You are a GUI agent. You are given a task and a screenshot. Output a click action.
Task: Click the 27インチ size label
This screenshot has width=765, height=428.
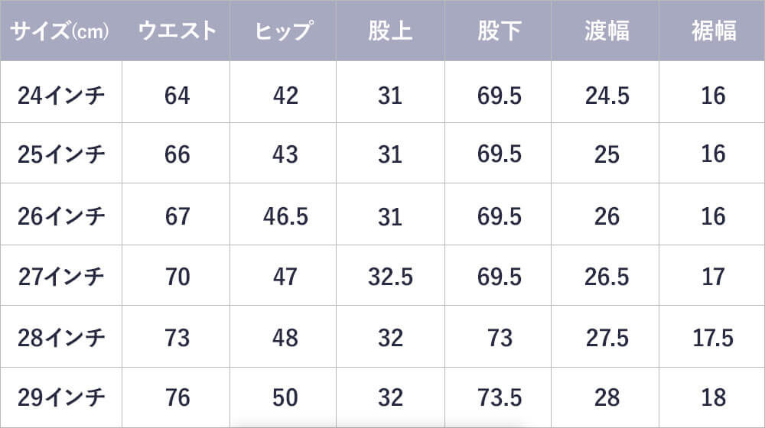coord(61,277)
